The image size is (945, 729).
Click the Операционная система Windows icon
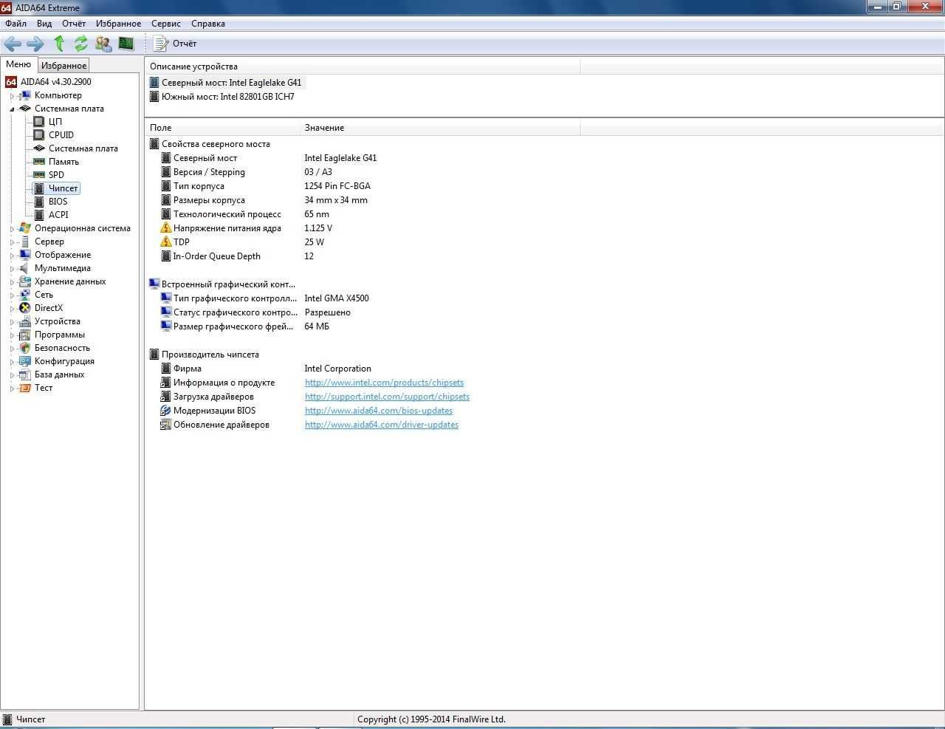(25, 228)
